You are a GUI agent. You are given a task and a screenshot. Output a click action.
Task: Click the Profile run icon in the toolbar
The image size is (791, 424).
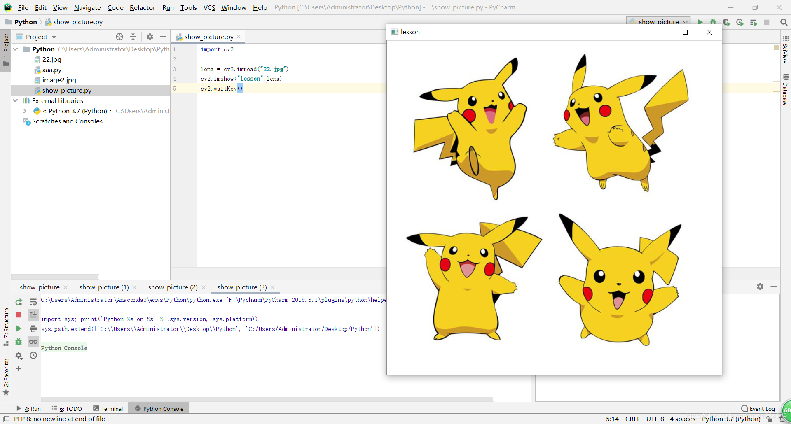(740, 22)
